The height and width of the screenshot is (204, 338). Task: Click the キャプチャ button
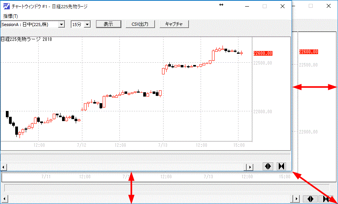pos(174,24)
